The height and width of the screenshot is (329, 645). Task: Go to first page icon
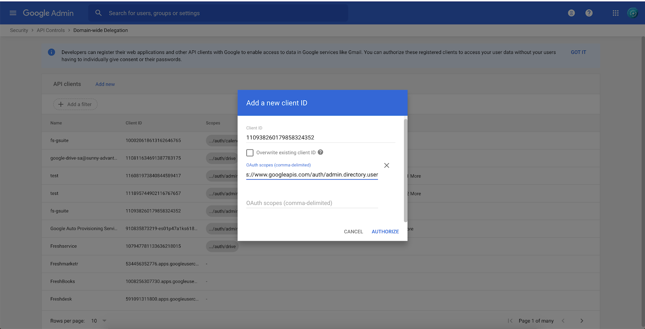click(510, 321)
